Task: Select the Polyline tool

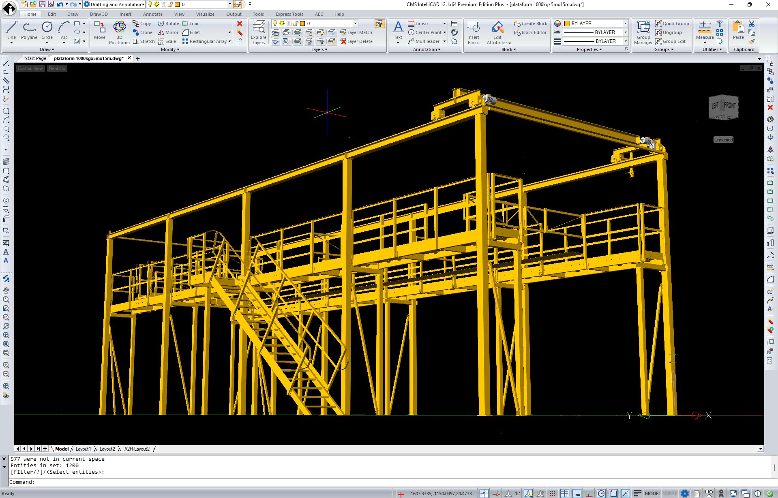Action: click(29, 31)
